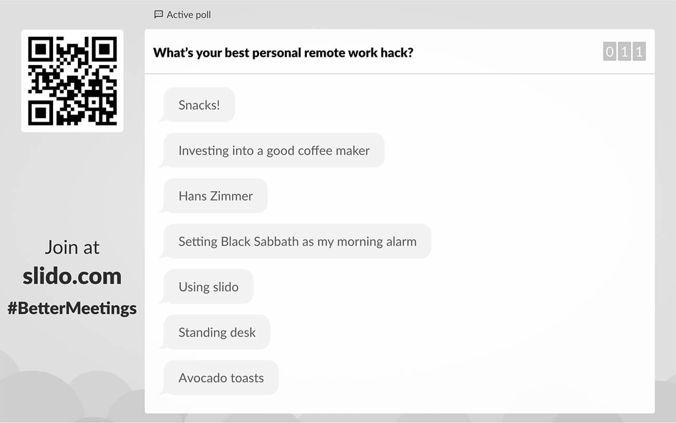Screen dimensions: 676x423
Task: Click the "Standing desk" response
Action: (x=217, y=332)
